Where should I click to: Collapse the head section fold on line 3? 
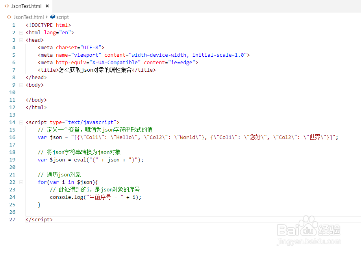pos(21,40)
